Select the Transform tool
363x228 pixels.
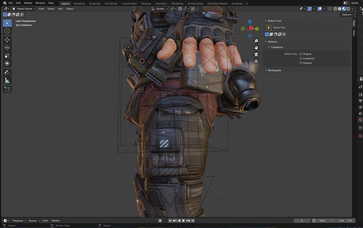[7, 63]
